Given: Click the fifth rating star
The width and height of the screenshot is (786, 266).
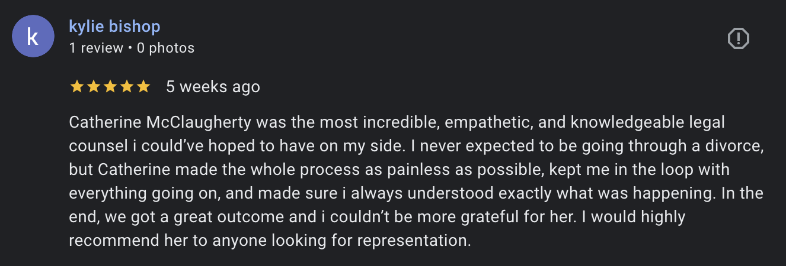Looking at the screenshot, I should 143,87.
